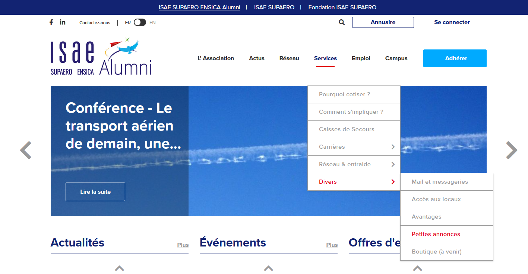The height and width of the screenshot is (274, 528).
Task: Open the Contactez-nous link
Action: pos(95,23)
